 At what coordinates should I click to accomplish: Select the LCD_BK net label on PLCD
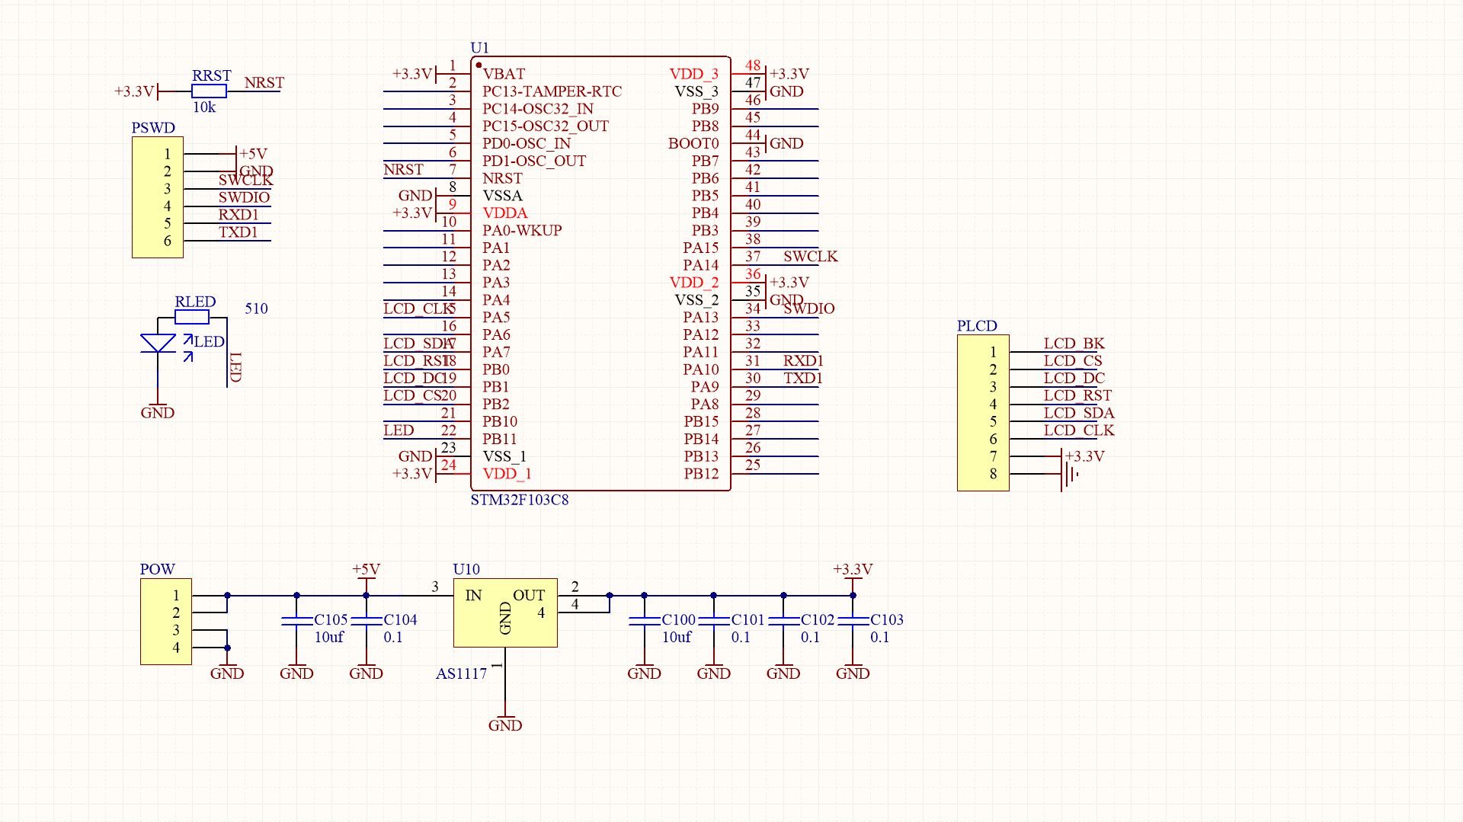pos(1074,343)
